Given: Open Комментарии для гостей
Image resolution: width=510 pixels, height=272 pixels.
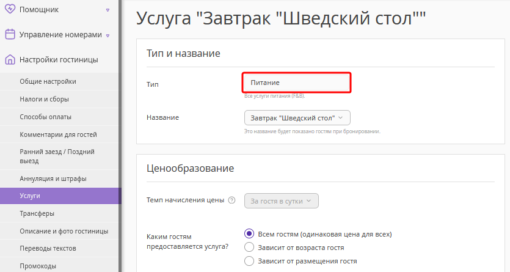Looking at the screenshot, I should (59, 134).
